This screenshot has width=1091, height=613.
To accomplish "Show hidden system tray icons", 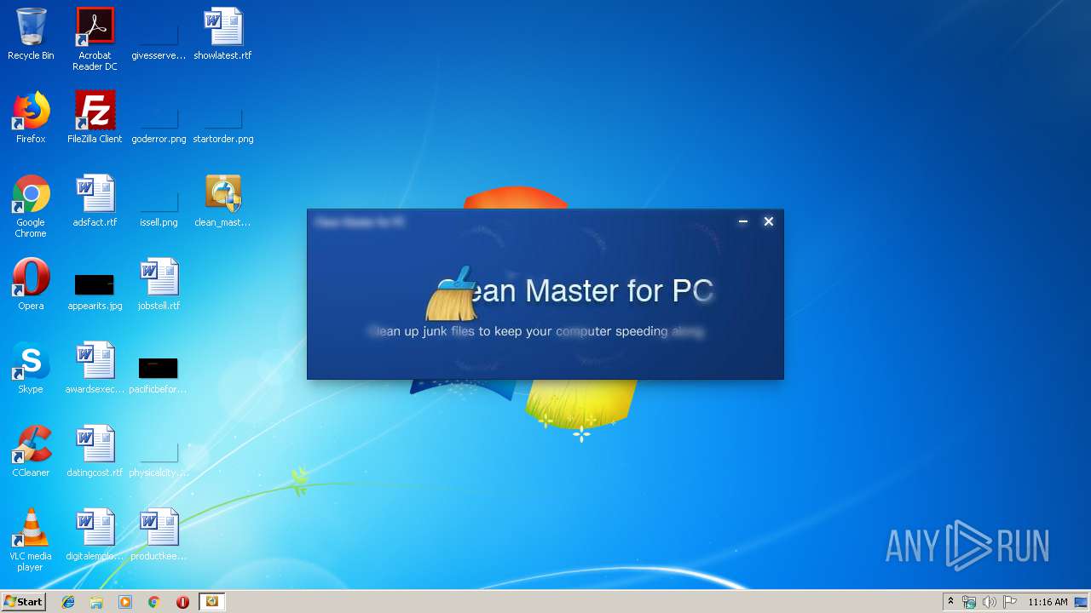I will [x=950, y=601].
